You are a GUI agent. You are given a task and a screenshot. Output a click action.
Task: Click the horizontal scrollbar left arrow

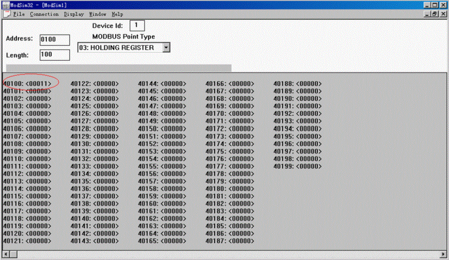tap(6, 254)
